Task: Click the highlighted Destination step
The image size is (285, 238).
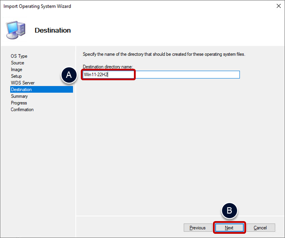Action: click(x=21, y=90)
